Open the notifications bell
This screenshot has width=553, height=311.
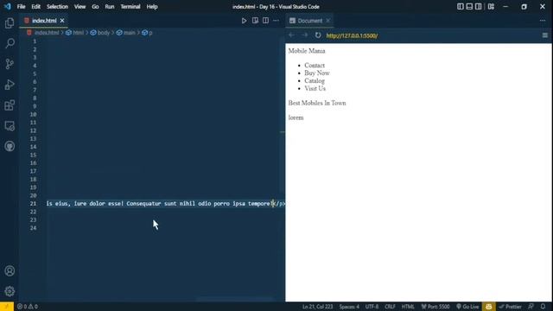tap(543, 307)
